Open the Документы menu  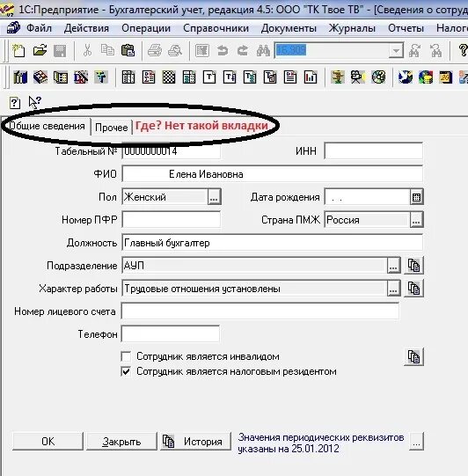pos(289,28)
